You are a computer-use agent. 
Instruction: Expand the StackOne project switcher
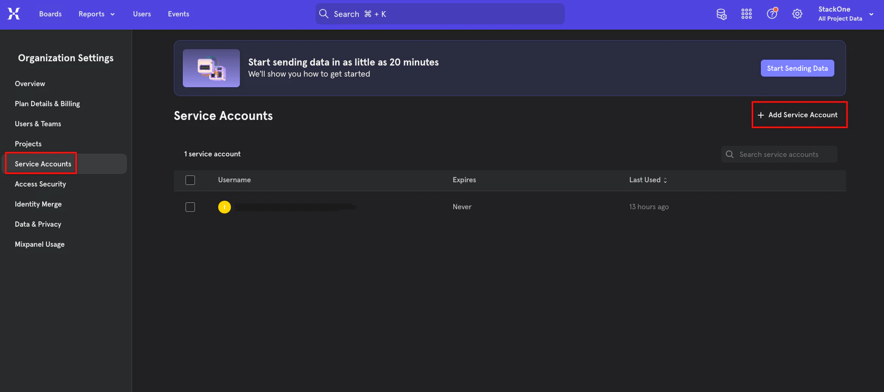tap(845, 14)
